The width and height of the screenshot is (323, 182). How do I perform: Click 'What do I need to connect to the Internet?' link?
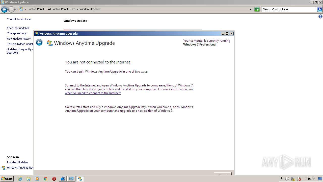(93, 93)
